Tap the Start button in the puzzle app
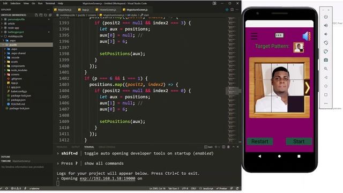This screenshot has width=343, height=193. 299,142
